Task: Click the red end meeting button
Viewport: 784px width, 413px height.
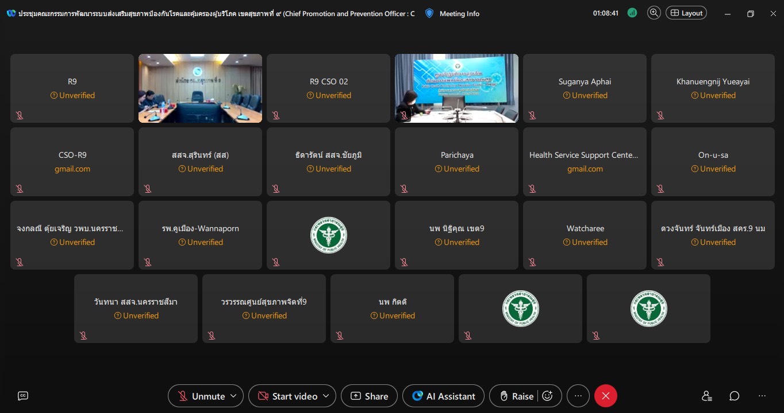Action: click(605, 396)
